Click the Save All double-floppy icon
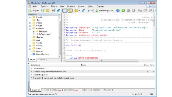172x97 pixels. 58,11
